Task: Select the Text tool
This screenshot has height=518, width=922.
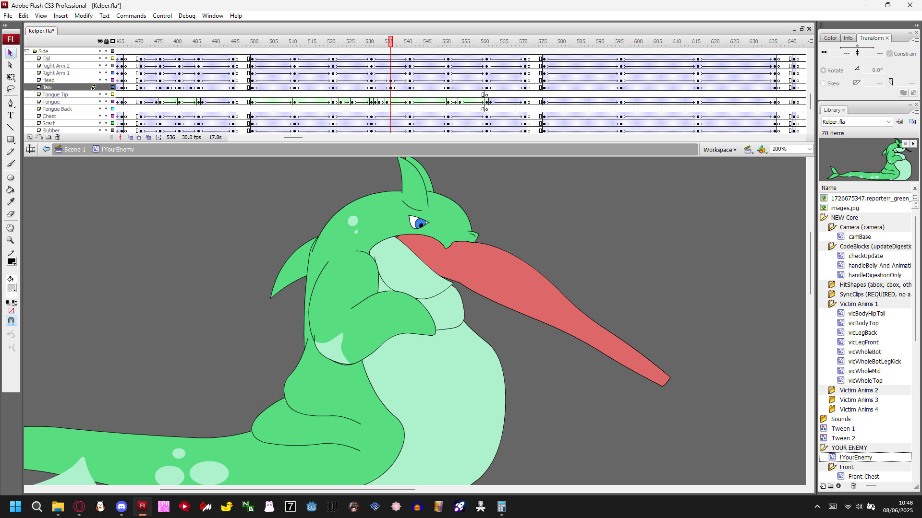Action: click(x=10, y=115)
